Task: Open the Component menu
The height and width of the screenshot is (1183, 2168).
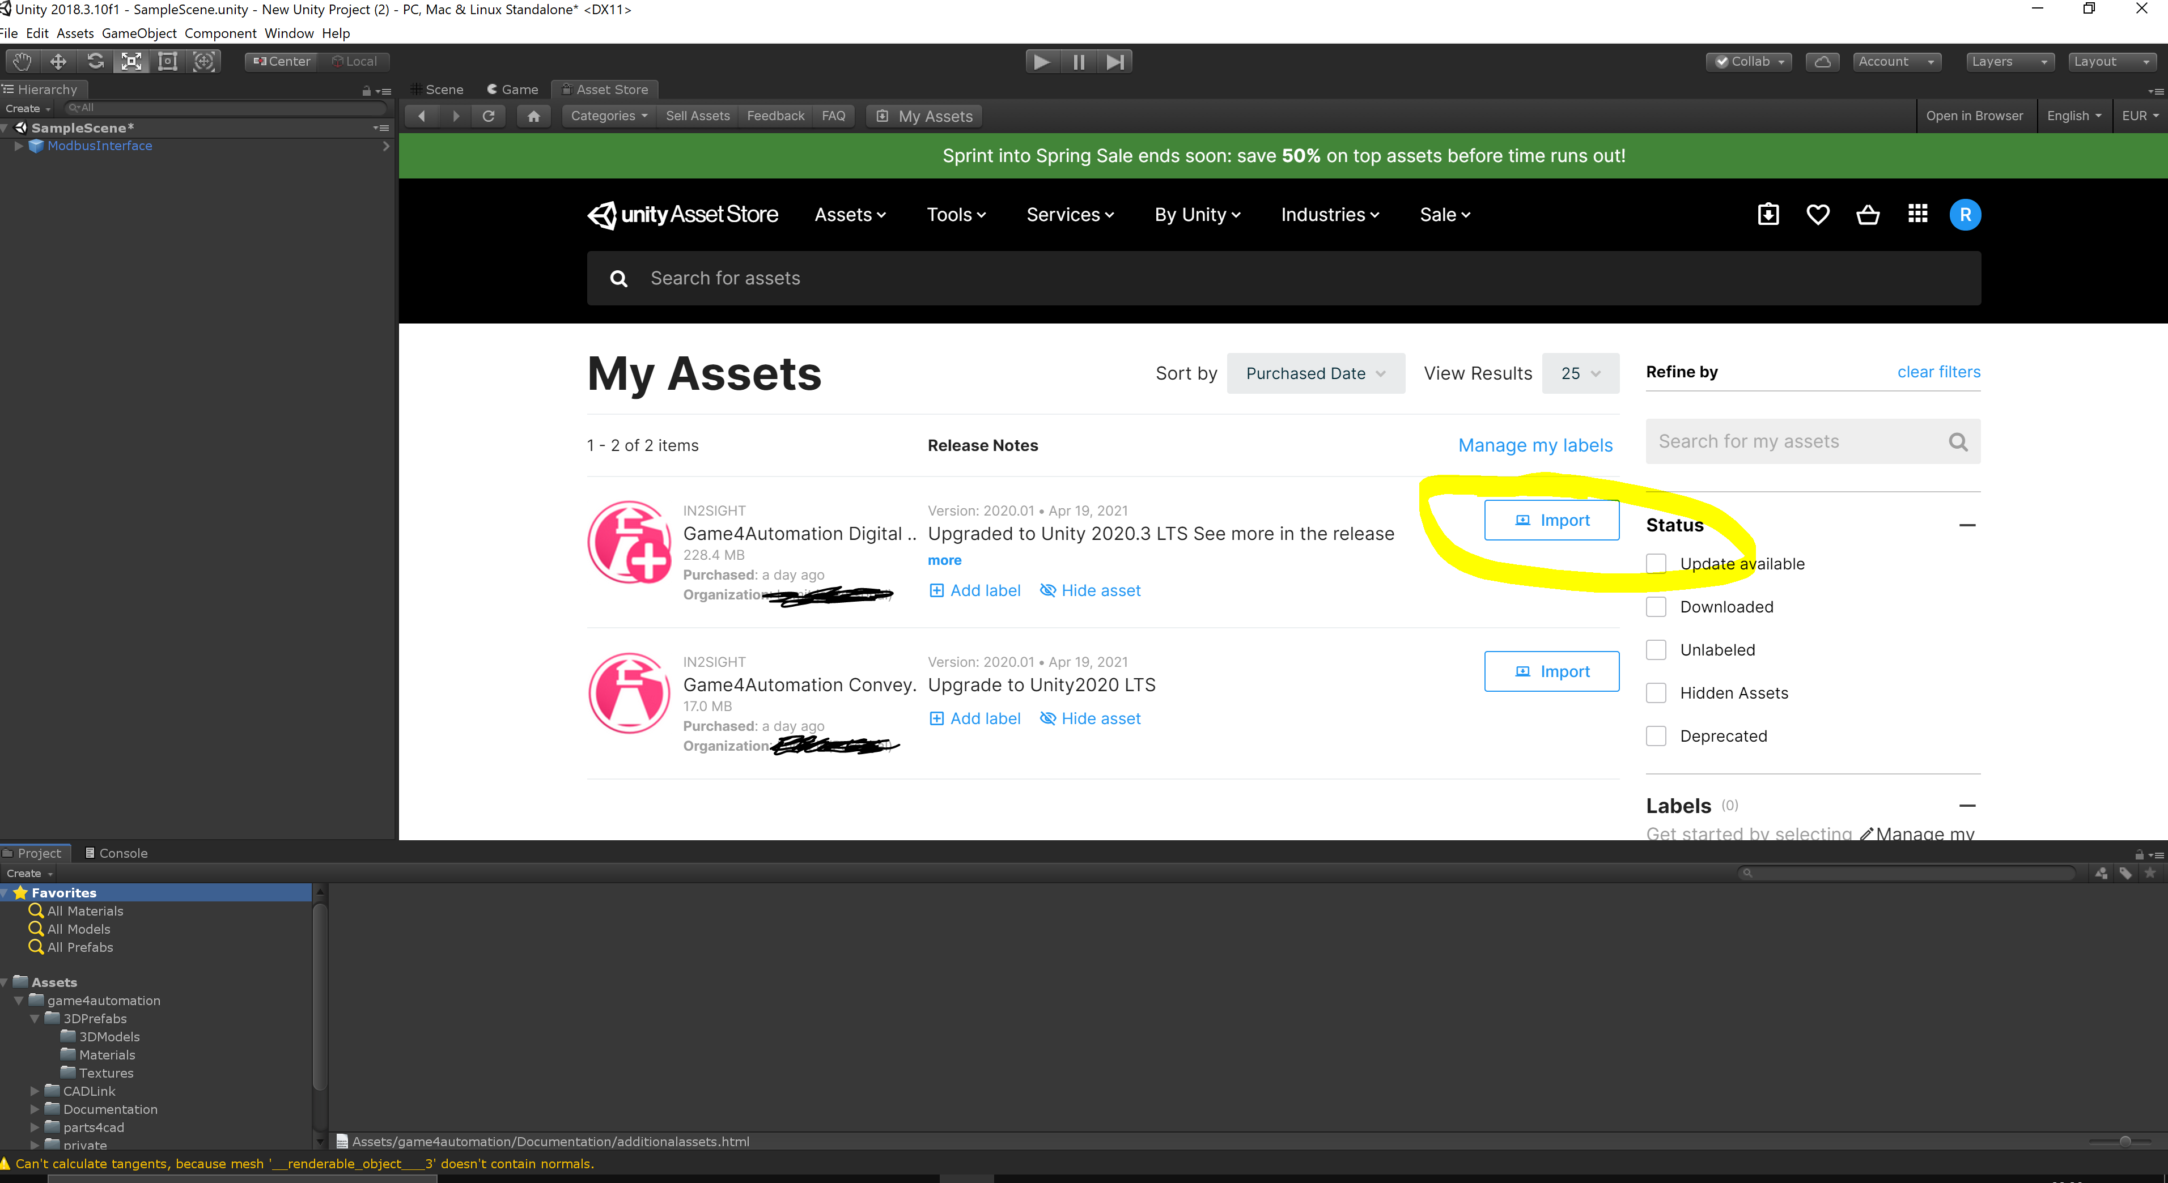Action: [220, 33]
